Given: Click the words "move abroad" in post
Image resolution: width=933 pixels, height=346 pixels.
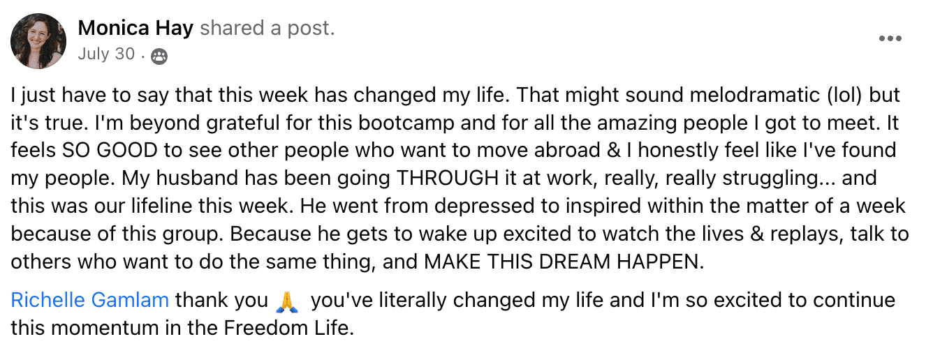Looking at the screenshot, I should click(522, 150).
